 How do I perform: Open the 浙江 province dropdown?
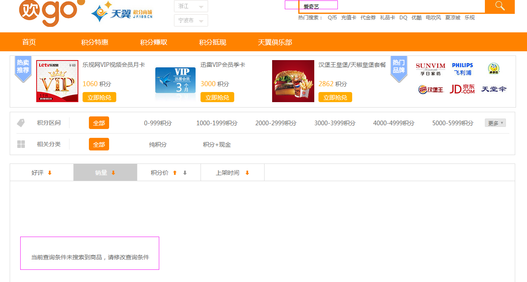click(x=191, y=6)
